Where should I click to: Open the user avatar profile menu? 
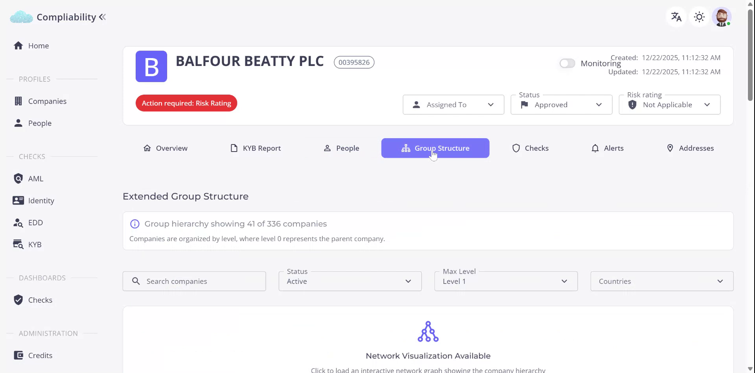click(x=722, y=17)
